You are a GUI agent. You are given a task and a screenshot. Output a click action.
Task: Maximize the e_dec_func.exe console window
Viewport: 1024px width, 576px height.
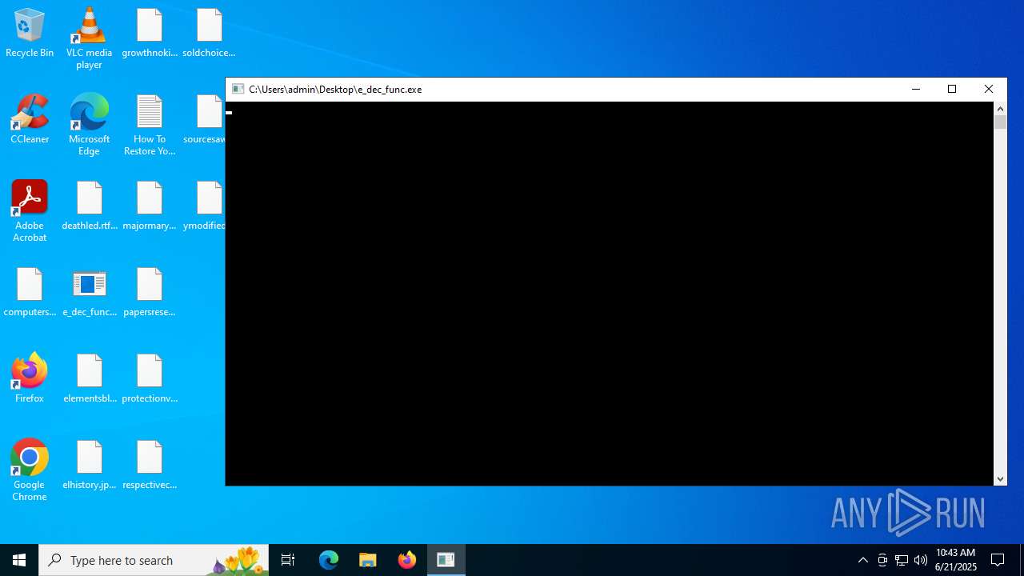(x=952, y=89)
